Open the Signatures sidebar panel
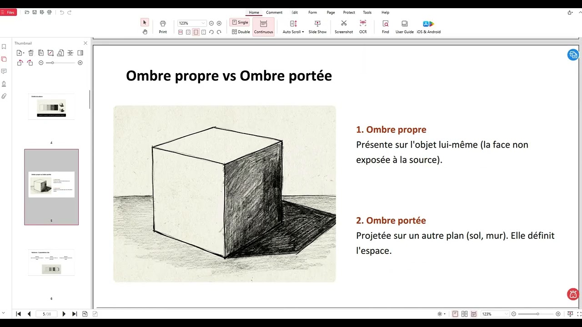 [4, 84]
